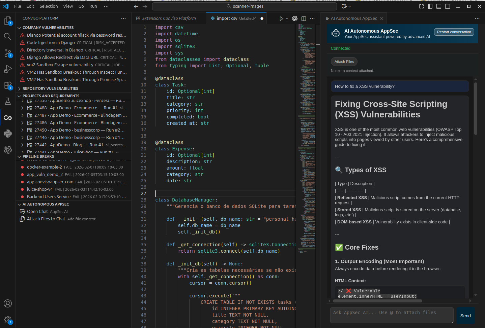Image resolution: width=485 pixels, height=328 pixels.
Task: Open the Run and Debug view
Action: pyautogui.click(x=8, y=69)
